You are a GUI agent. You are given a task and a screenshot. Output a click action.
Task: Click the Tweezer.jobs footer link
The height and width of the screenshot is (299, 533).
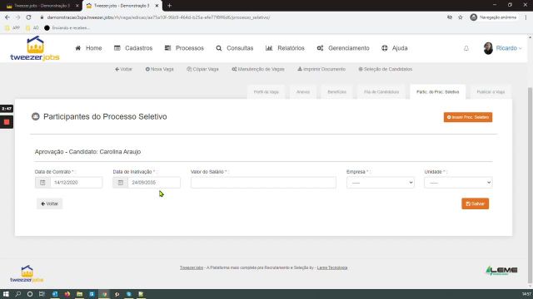(192, 267)
